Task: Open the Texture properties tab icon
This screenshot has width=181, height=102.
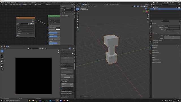Action: tap(151, 54)
